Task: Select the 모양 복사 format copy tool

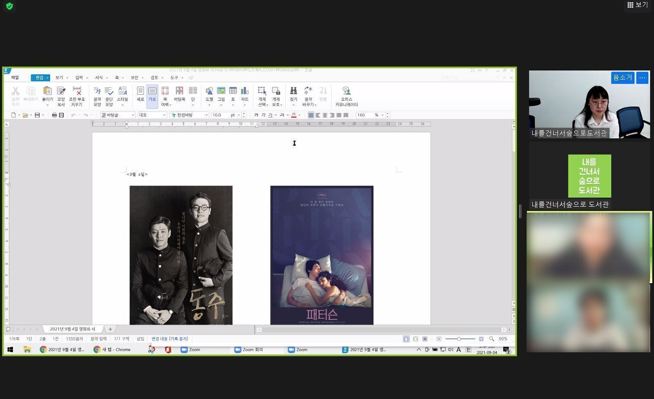Action: pos(61,92)
